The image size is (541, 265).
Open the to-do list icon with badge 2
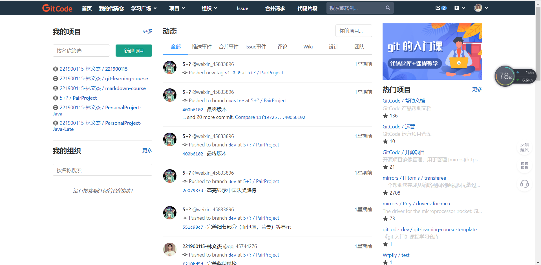click(x=441, y=8)
